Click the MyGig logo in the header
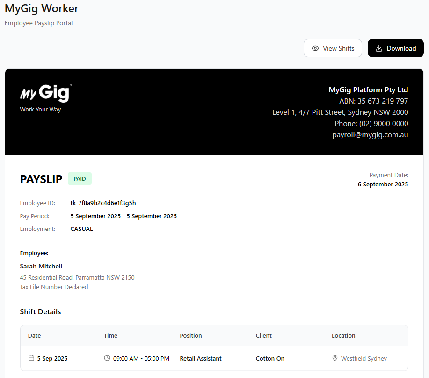 (46, 93)
